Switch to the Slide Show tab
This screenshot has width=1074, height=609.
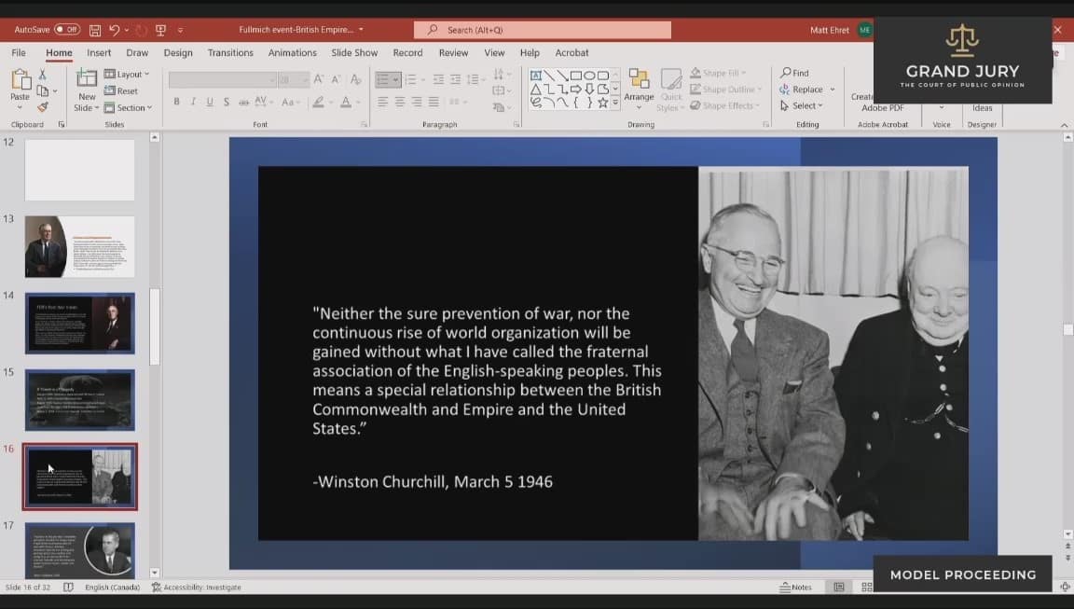point(354,53)
